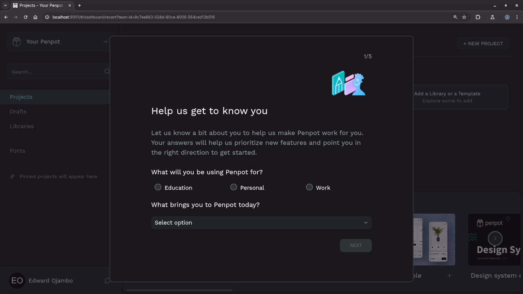
Task: Select the Projects - Your Penpot tab
Action: pos(42,5)
